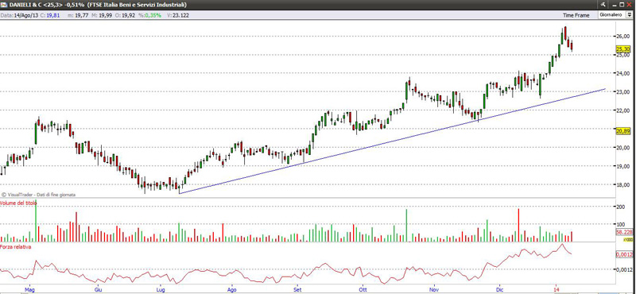The height and width of the screenshot is (294, 636).
Task: Click the red-boxed 0,0012 relative strength tag
Action: pyautogui.click(x=623, y=254)
